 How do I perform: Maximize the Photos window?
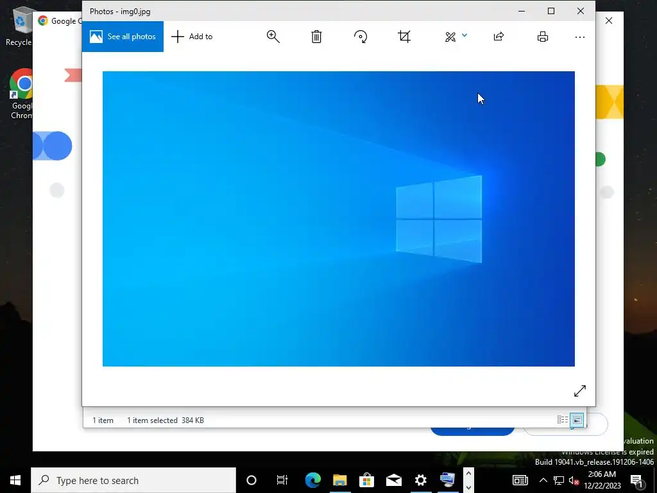click(551, 12)
